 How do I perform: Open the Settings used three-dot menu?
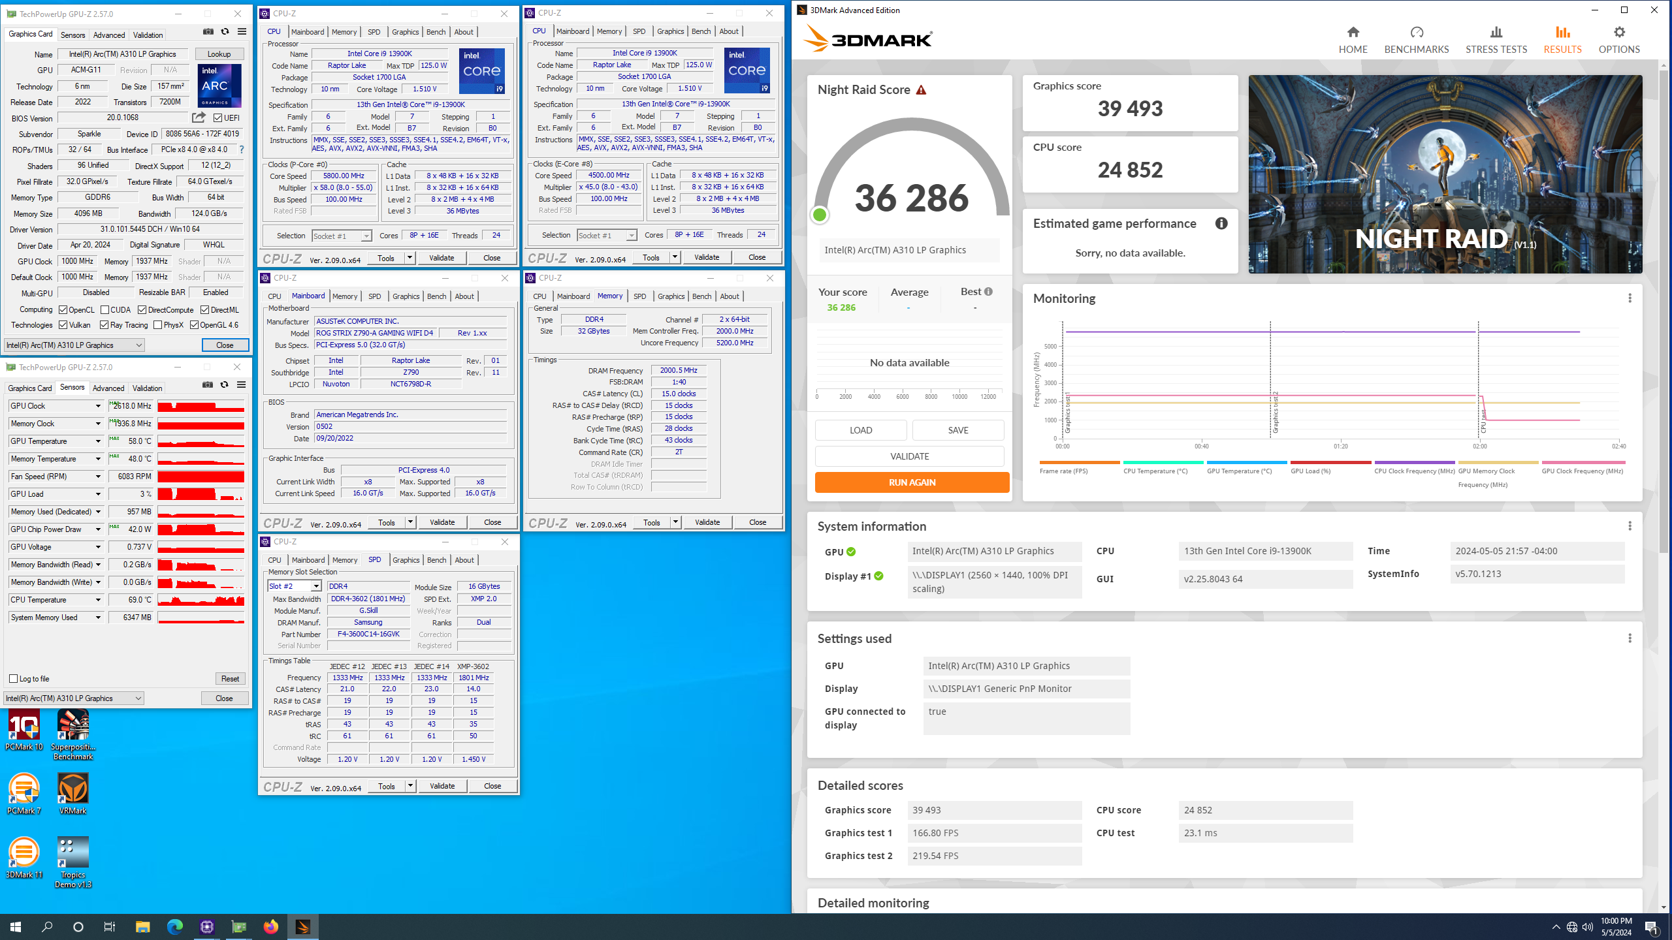point(1630,638)
